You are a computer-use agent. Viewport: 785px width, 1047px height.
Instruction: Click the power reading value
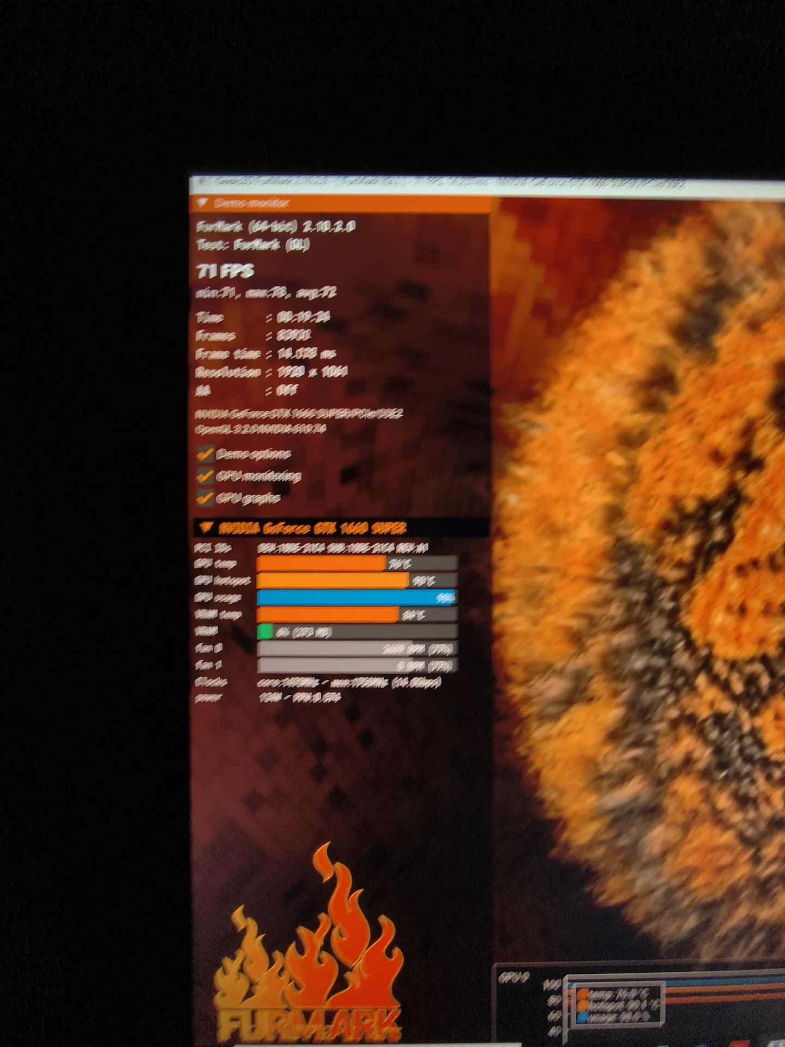coord(299,697)
